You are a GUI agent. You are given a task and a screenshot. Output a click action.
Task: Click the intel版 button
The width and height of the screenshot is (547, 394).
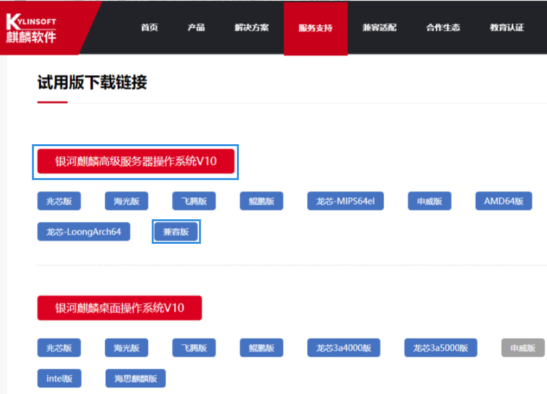tap(59, 378)
